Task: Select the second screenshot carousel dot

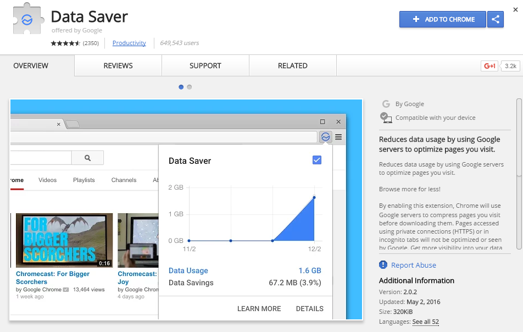Action: point(190,87)
